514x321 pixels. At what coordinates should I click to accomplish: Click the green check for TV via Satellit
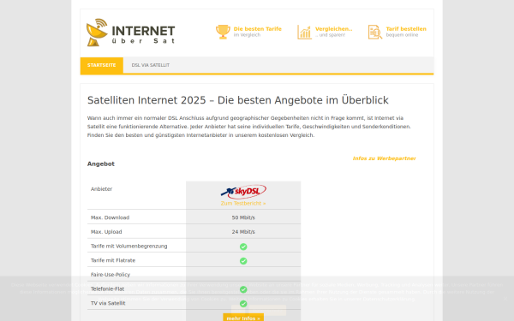243,304
